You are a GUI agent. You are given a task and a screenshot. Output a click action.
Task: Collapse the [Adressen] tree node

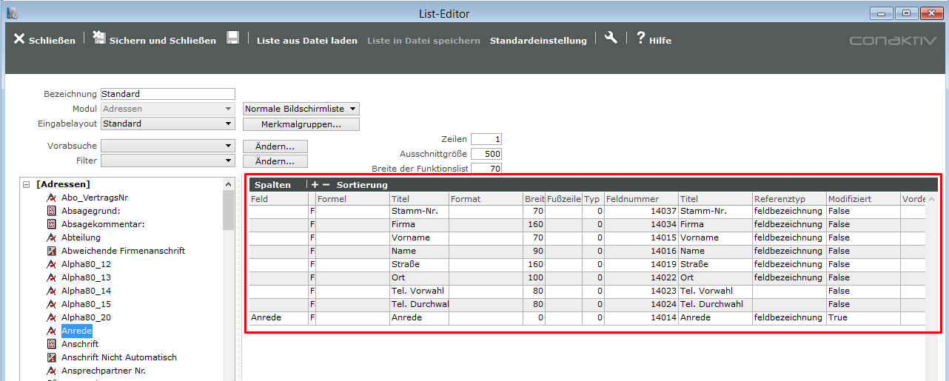27,184
